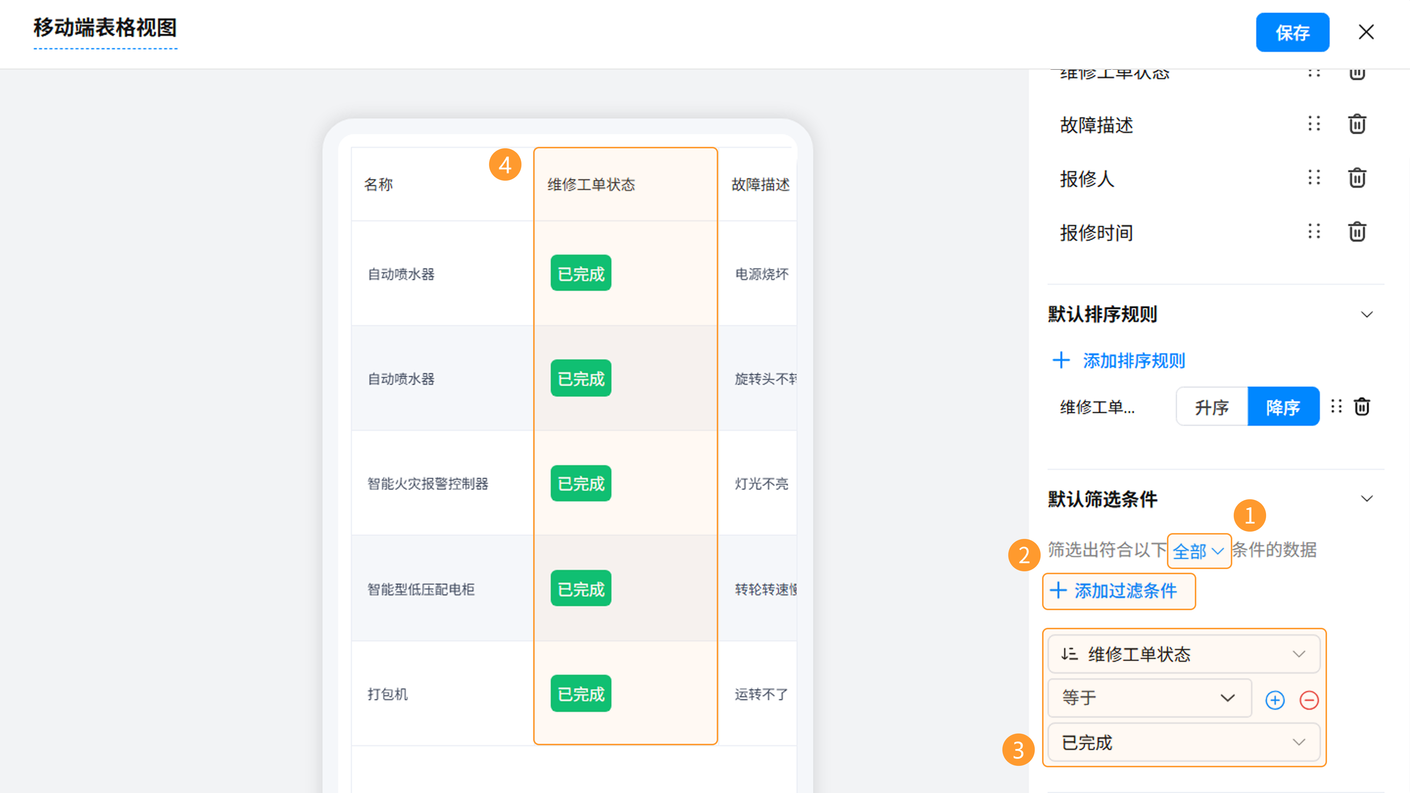Open the 全部 condition match dropdown
Screen dimensions: 1410x793
[1198, 551]
